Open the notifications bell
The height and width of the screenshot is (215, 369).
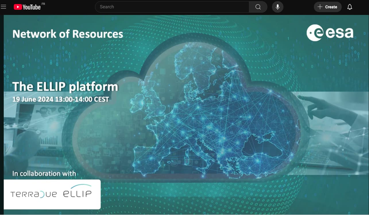[x=349, y=7]
